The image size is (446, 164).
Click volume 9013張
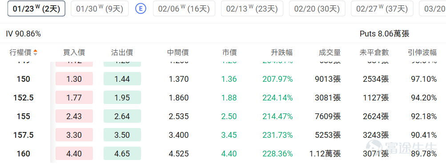pos(328,79)
